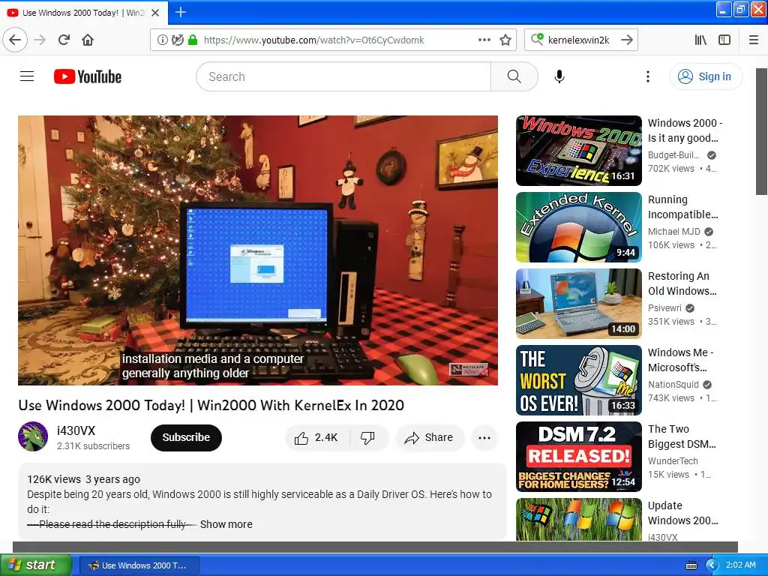Open 'The Two Biggest DSM...' title

point(682,436)
